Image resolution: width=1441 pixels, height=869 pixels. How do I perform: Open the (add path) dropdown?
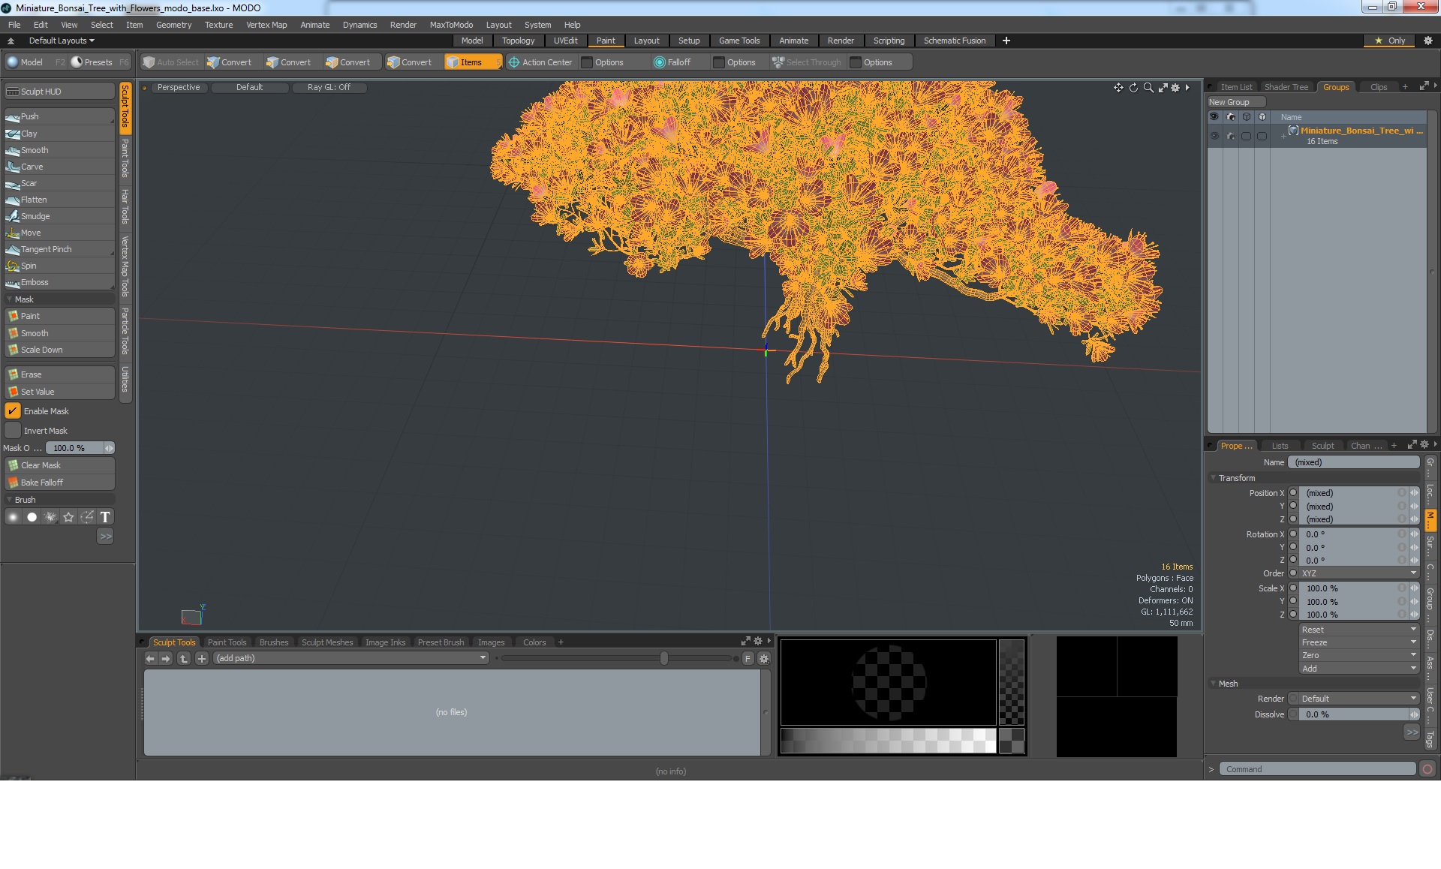(x=351, y=658)
